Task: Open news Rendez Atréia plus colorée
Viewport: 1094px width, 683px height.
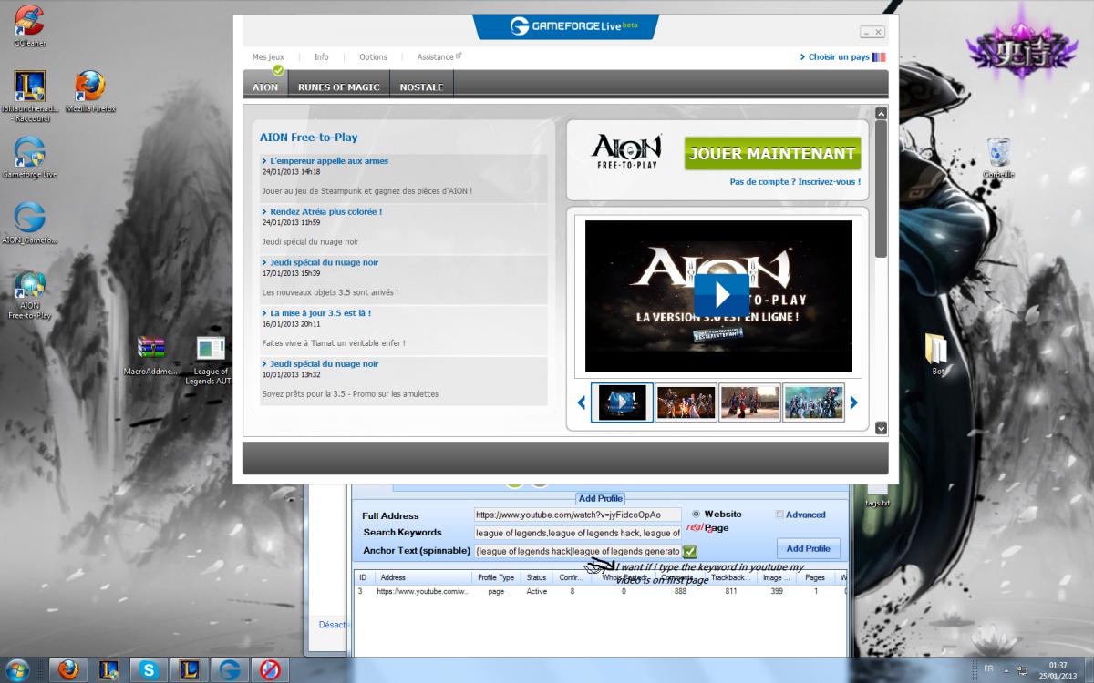Action: (x=326, y=211)
